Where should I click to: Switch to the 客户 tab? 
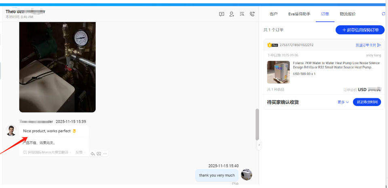274,14
